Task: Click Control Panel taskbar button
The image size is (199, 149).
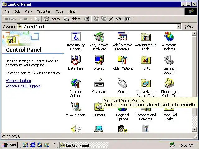Action: click(84, 145)
